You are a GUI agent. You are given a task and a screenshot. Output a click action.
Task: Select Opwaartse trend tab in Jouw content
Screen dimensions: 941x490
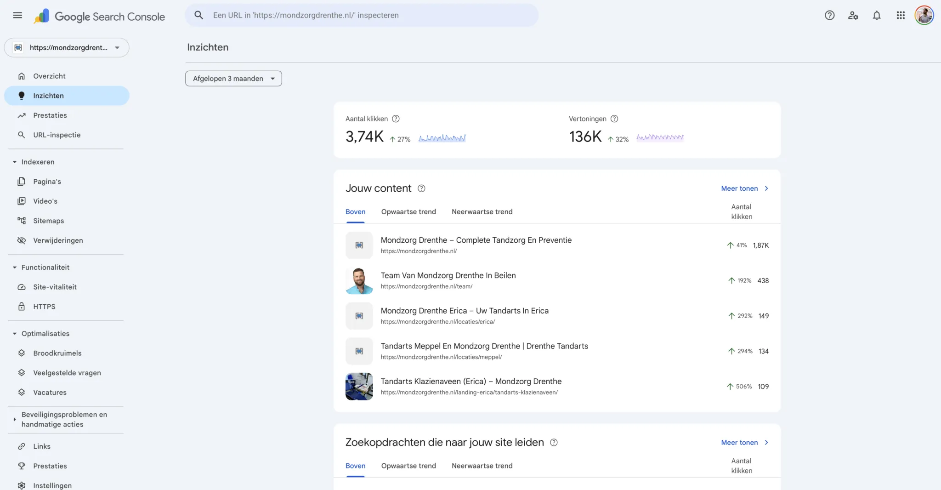[408, 212]
